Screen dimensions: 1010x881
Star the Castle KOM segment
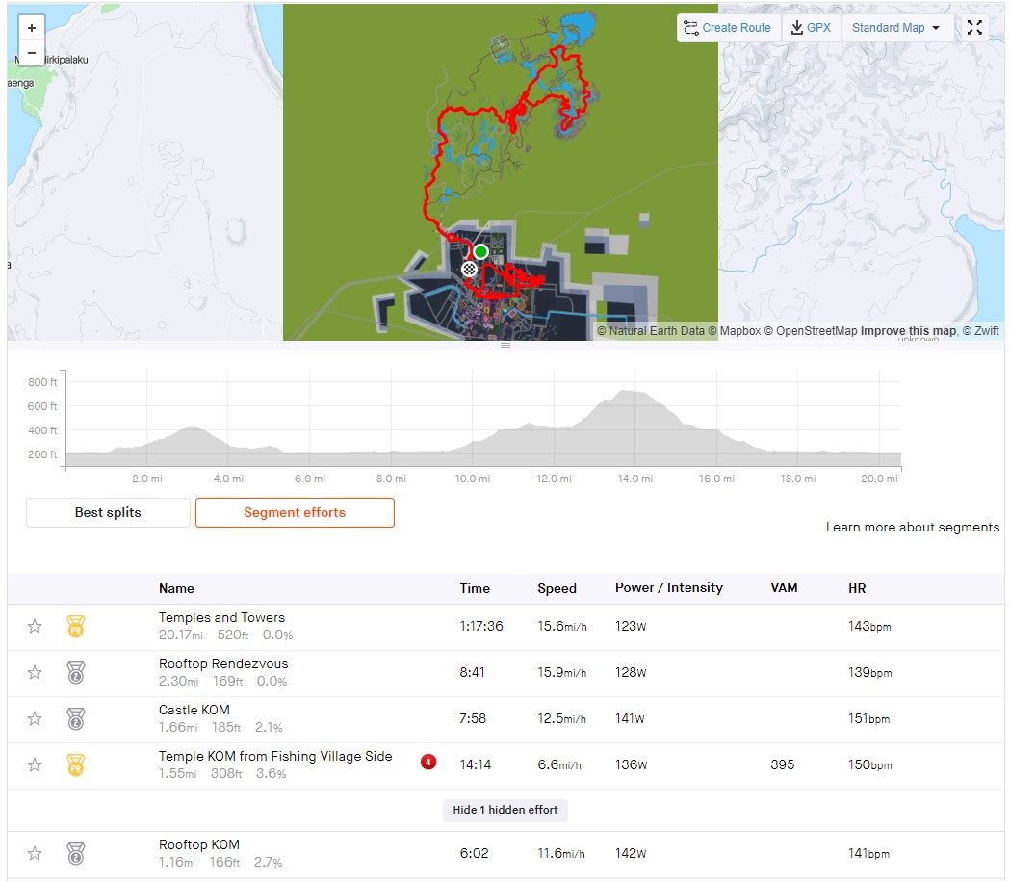click(35, 718)
